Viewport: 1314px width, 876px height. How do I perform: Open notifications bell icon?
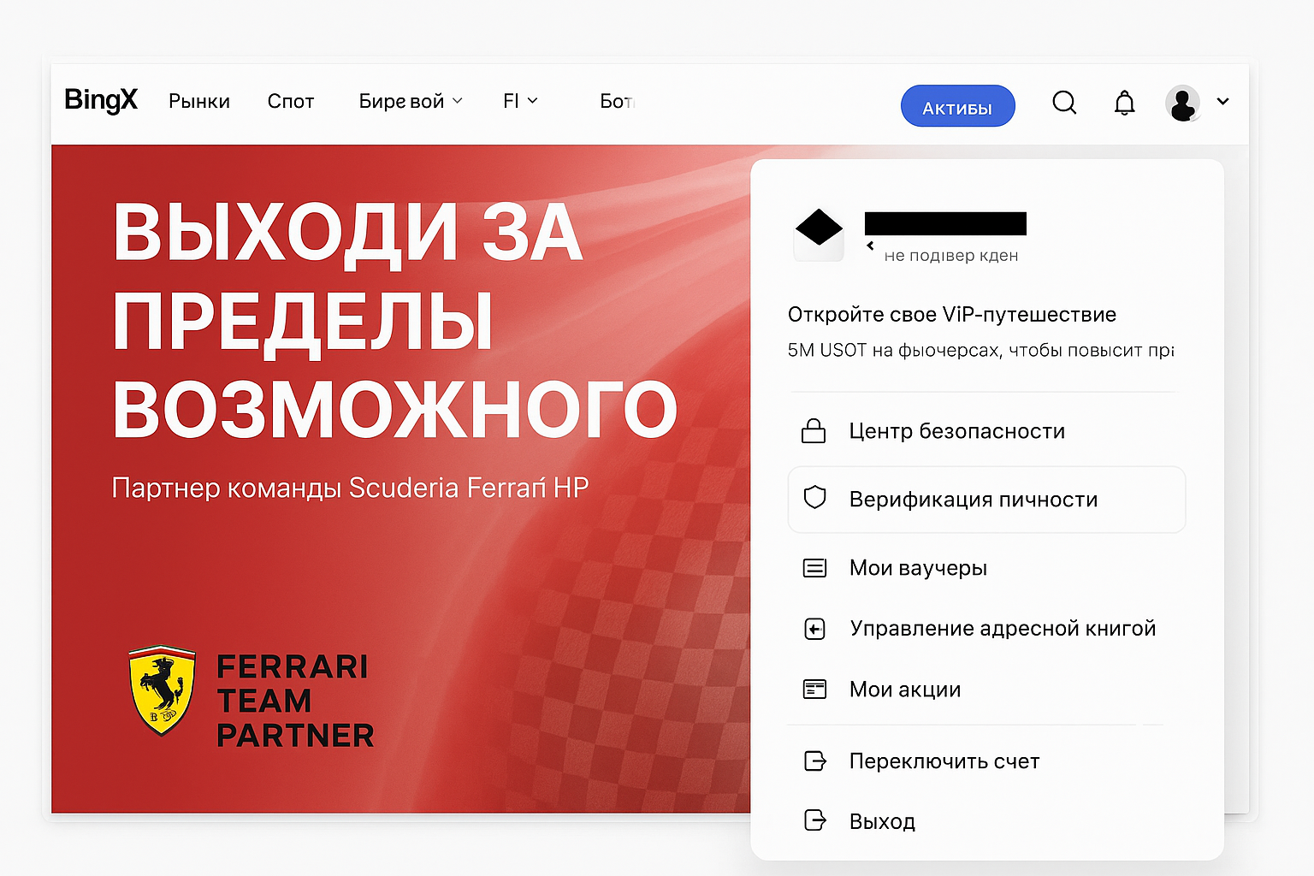click(1124, 103)
